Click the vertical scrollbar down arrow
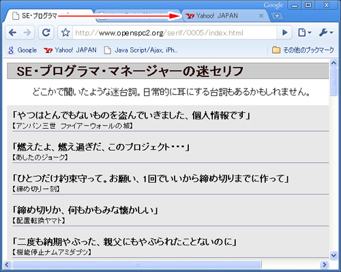 pyautogui.click(x=333, y=255)
